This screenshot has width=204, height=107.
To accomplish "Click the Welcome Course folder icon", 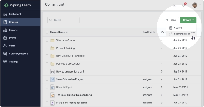I will tap(52, 40).
